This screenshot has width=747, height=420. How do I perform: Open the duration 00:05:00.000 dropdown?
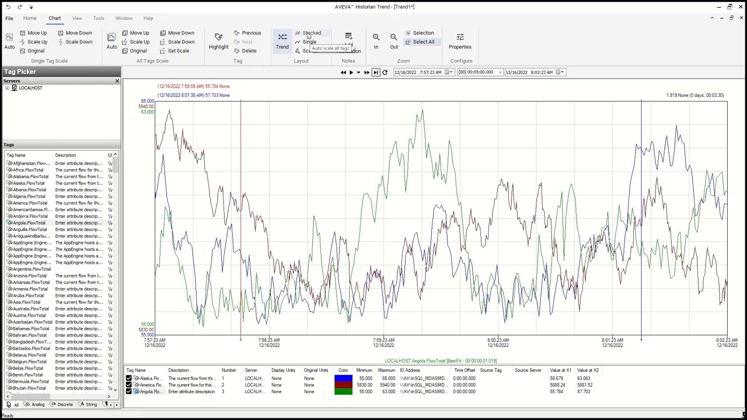(x=500, y=72)
